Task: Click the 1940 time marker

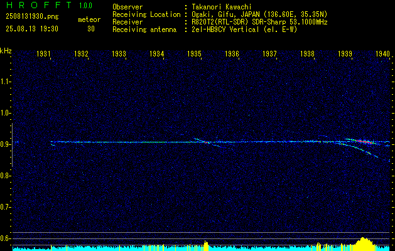Action: [x=382, y=53]
